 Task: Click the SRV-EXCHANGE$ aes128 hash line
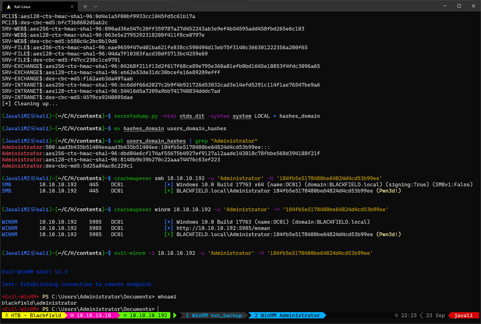pyautogui.click(x=111, y=72)
